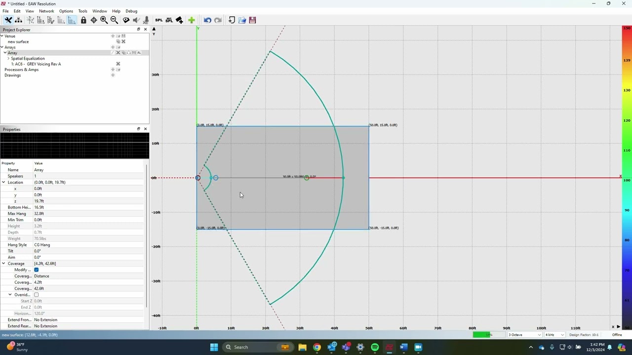Click the padlock lock icon in toolbar
The height and width of the screenshot is (355, 632).
[83, 20]
